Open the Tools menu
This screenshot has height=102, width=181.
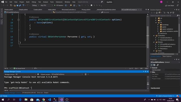(x=52, y=2)
